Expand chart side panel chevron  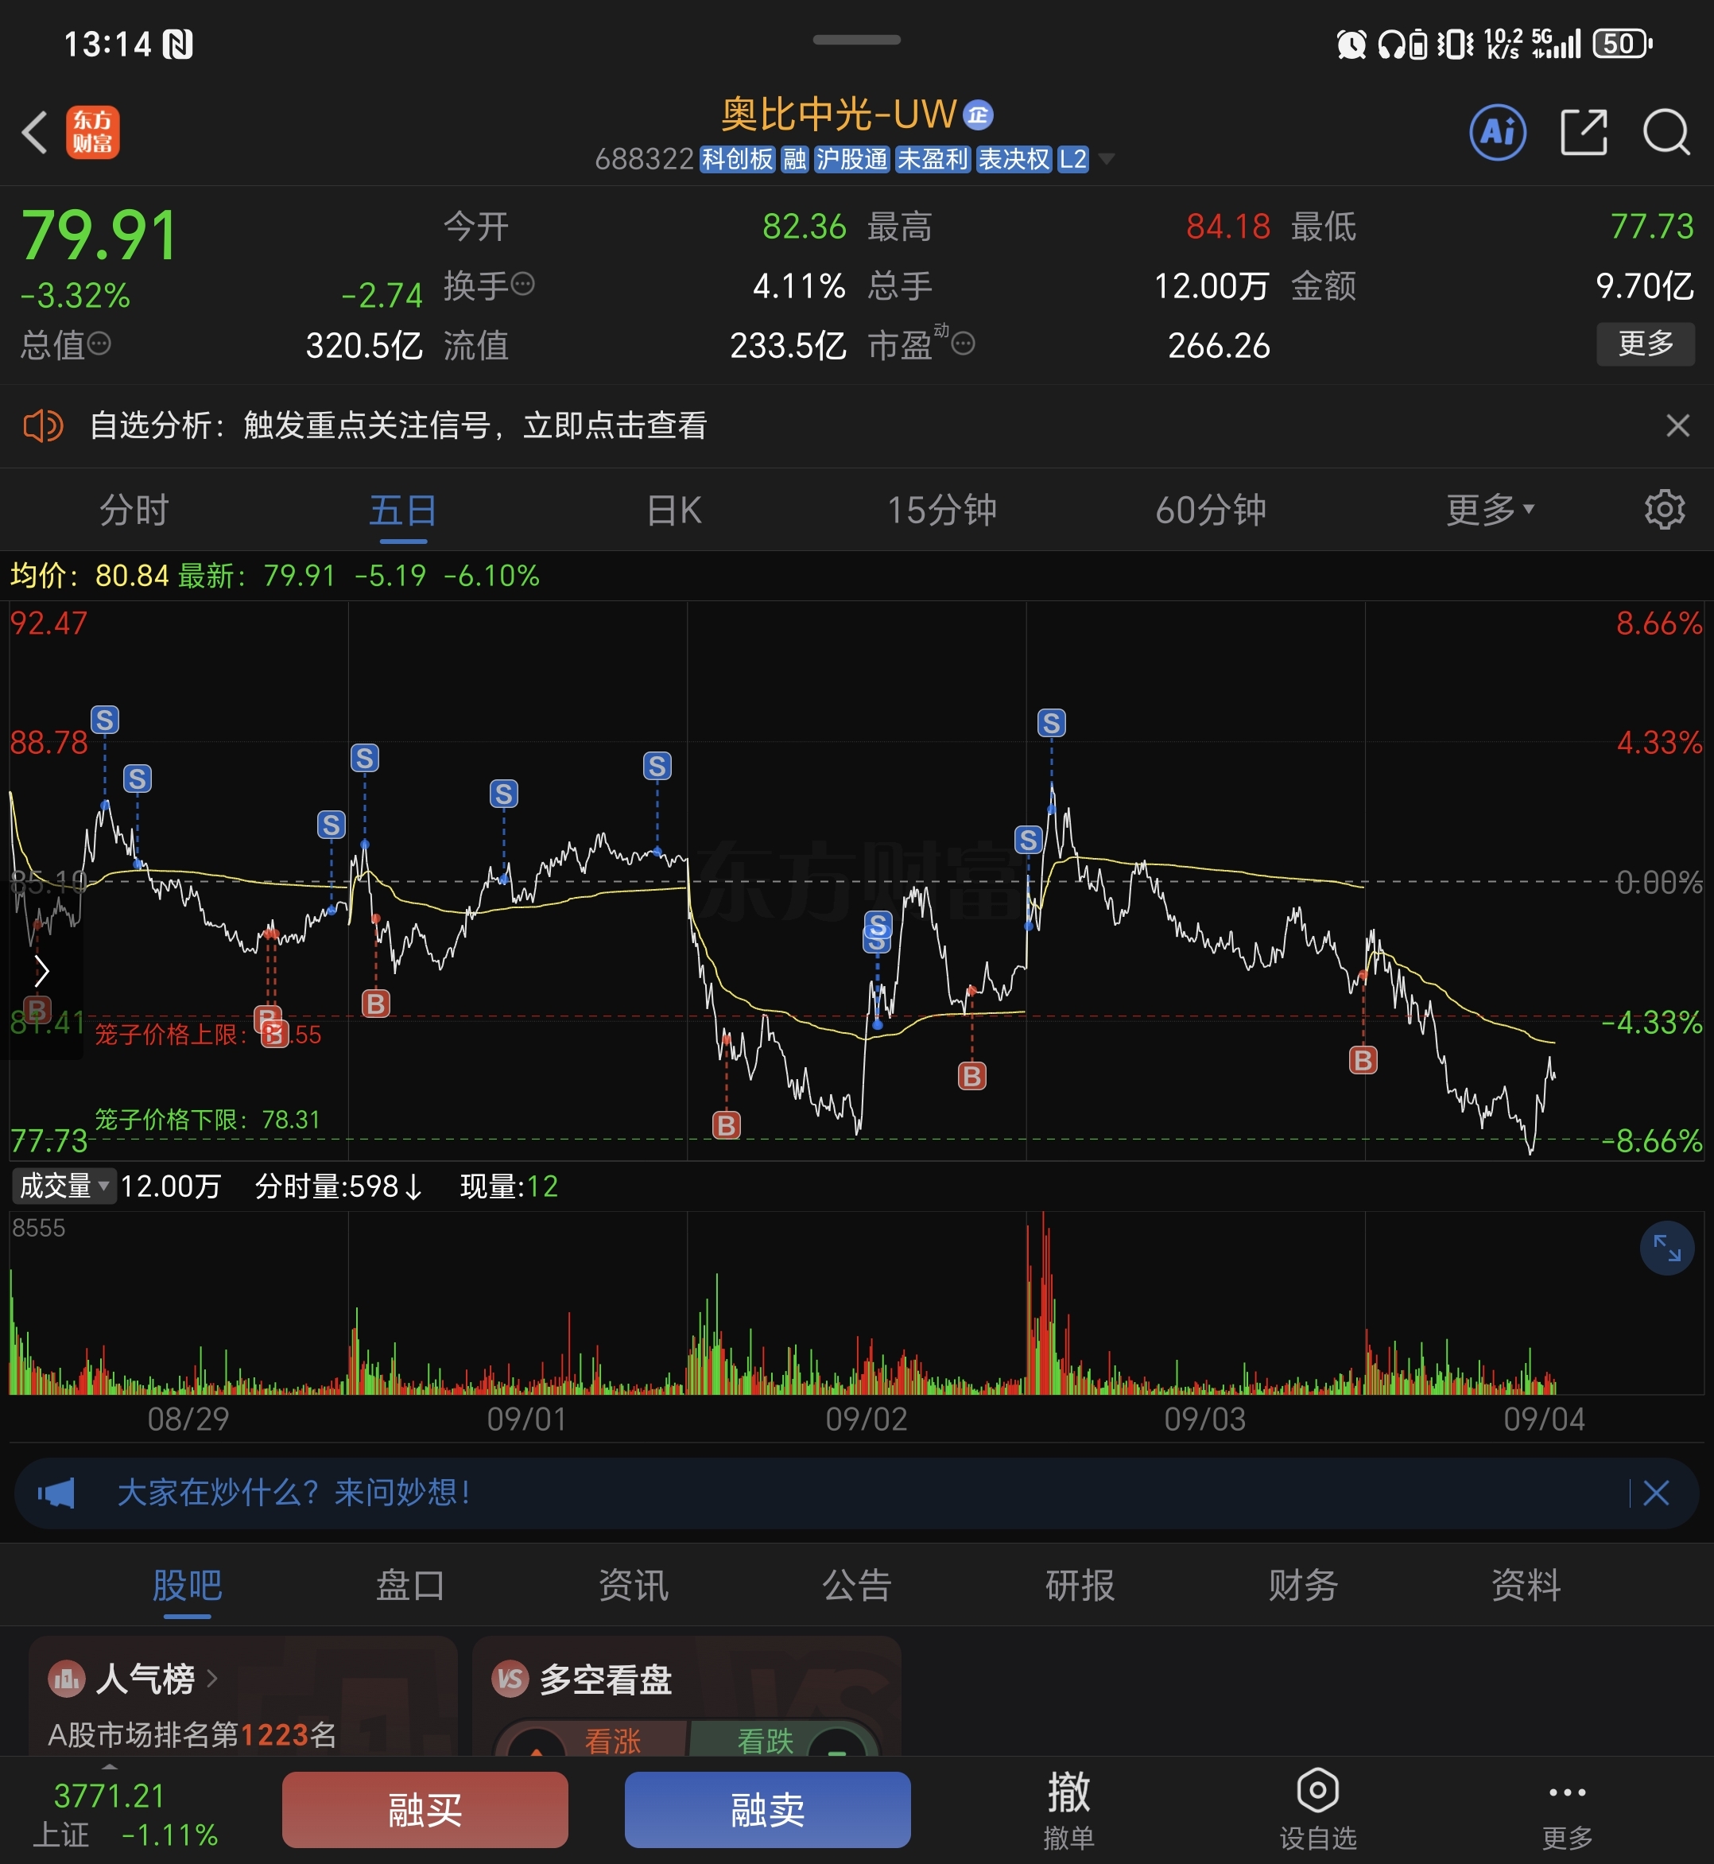coord(41,972)
